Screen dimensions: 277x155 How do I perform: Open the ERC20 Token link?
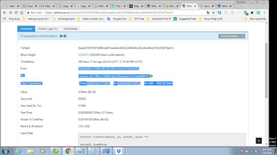(x=165, y=83)
